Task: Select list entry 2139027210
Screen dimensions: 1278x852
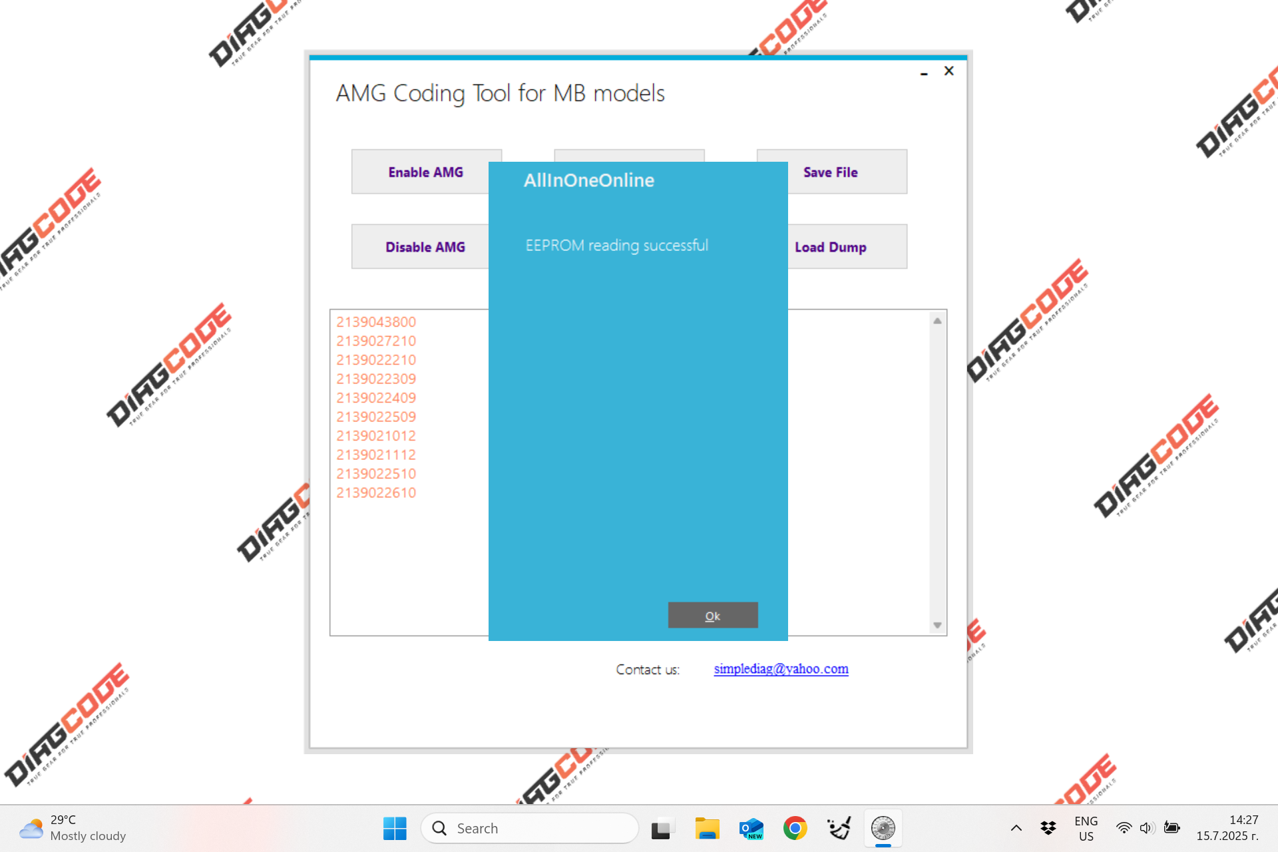Action: point(376,341)
